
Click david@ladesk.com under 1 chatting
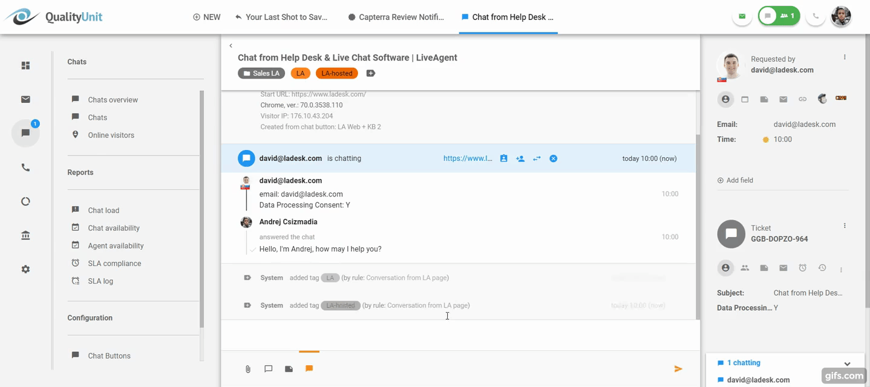pyautogui.click(x=757, y=379)
